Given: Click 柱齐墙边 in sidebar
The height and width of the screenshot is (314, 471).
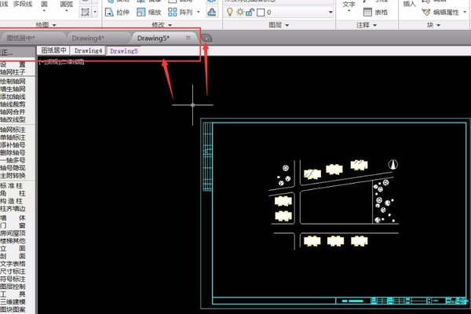Looking at the screenshot, I should coord(13,208).
